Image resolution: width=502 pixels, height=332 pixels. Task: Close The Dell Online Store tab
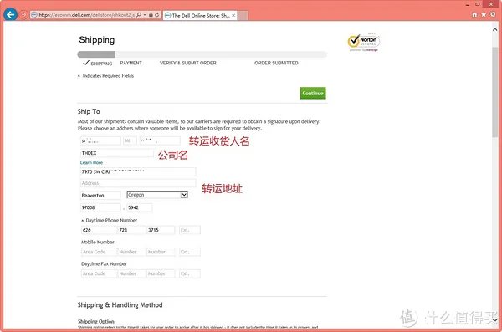pyautogui.click(x=233, y=15)
